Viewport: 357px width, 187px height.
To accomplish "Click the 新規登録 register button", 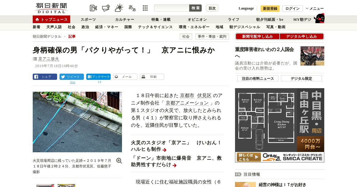I will pos(270,9).
